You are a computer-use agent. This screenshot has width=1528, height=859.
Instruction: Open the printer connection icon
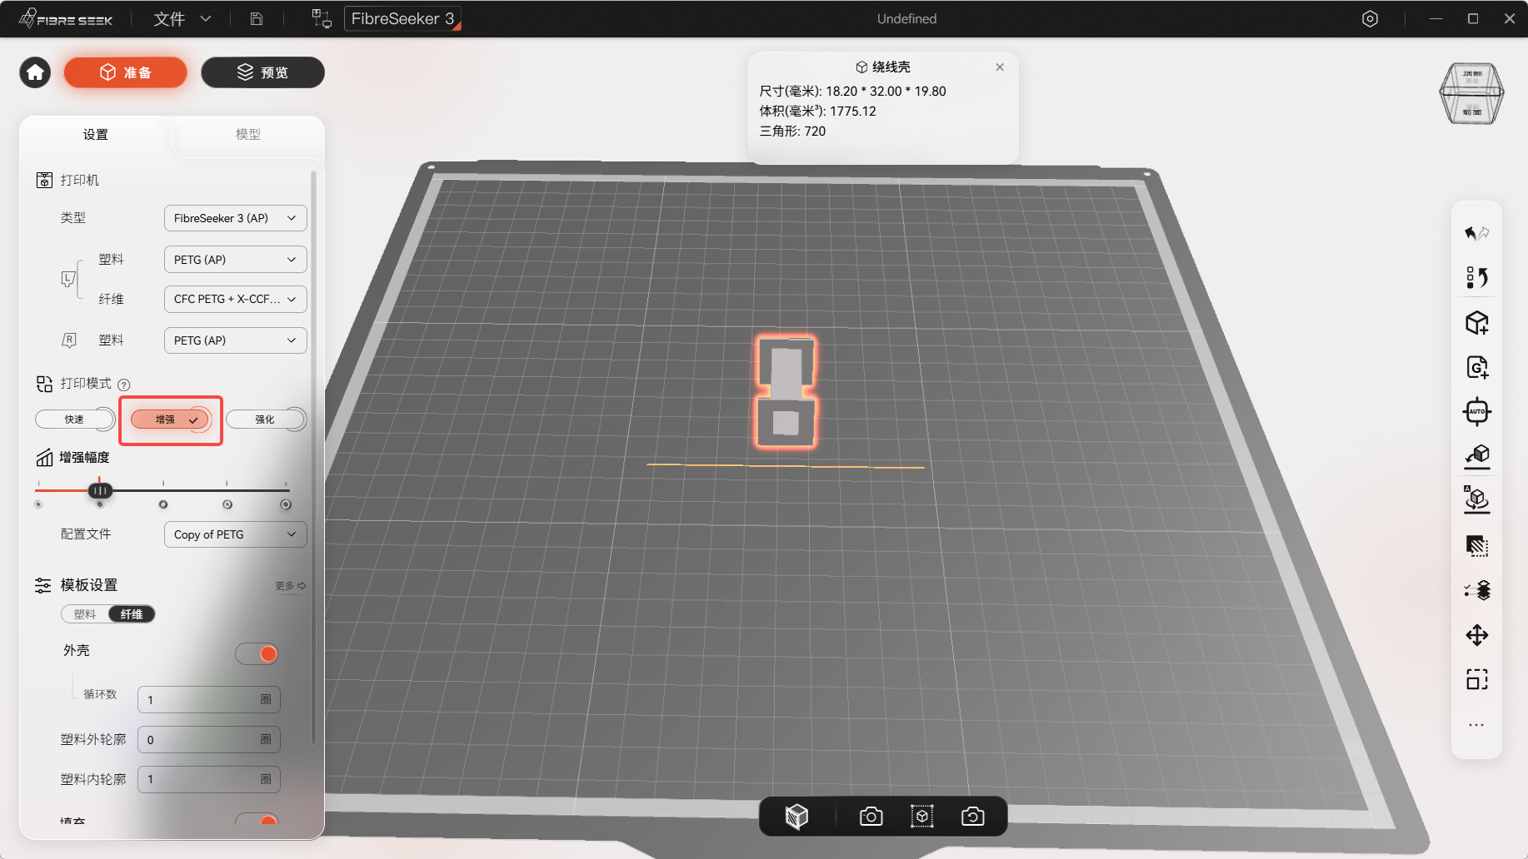click(x=322, y=18)
